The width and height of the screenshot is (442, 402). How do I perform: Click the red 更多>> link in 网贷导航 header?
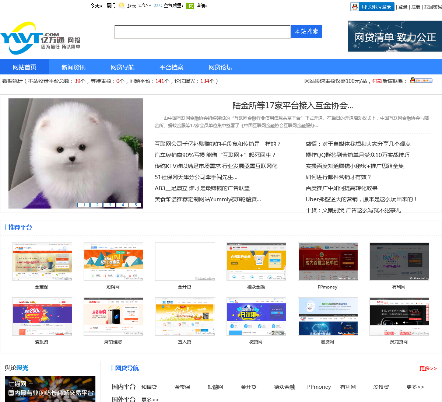pos(428,368)
